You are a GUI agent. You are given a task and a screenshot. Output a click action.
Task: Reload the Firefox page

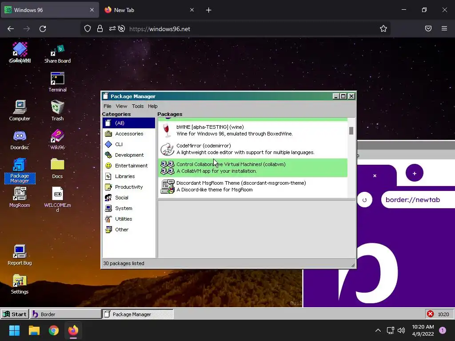(x=43, y=29)
